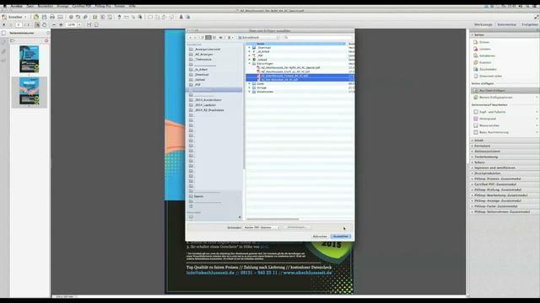Click the back arrow in the file dialog
The height and width of the screenshot is (303, 540).
[191, 37]
